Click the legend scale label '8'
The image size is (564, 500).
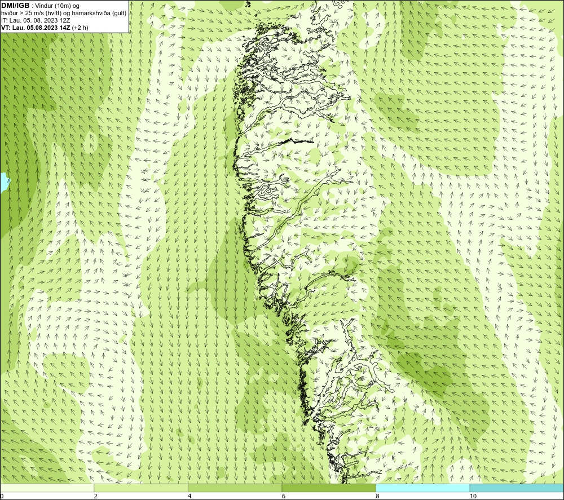pyautogui.click(x=377, y=496)
